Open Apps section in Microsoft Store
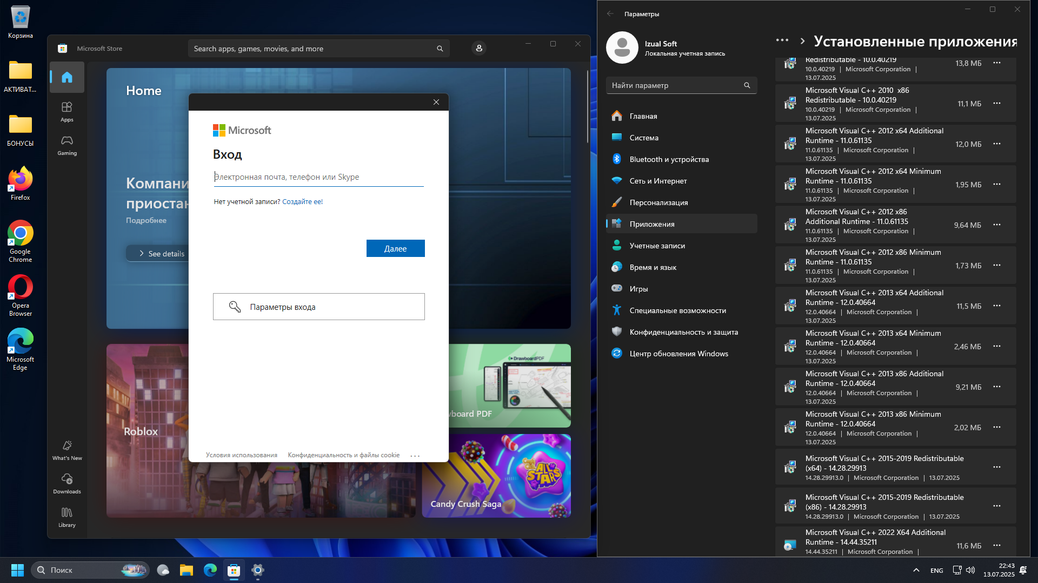This screenshot has height=583, width=1038. pyautogui.click(x=67, y=112)
